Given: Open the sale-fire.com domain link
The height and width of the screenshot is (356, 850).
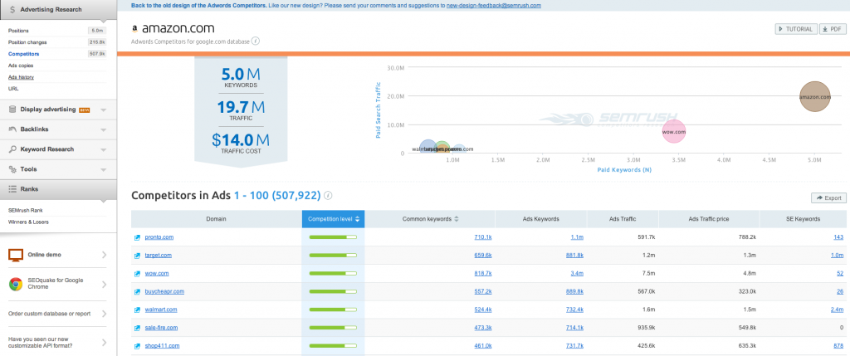Looking at the screenshot, I should tap(161, 328).
